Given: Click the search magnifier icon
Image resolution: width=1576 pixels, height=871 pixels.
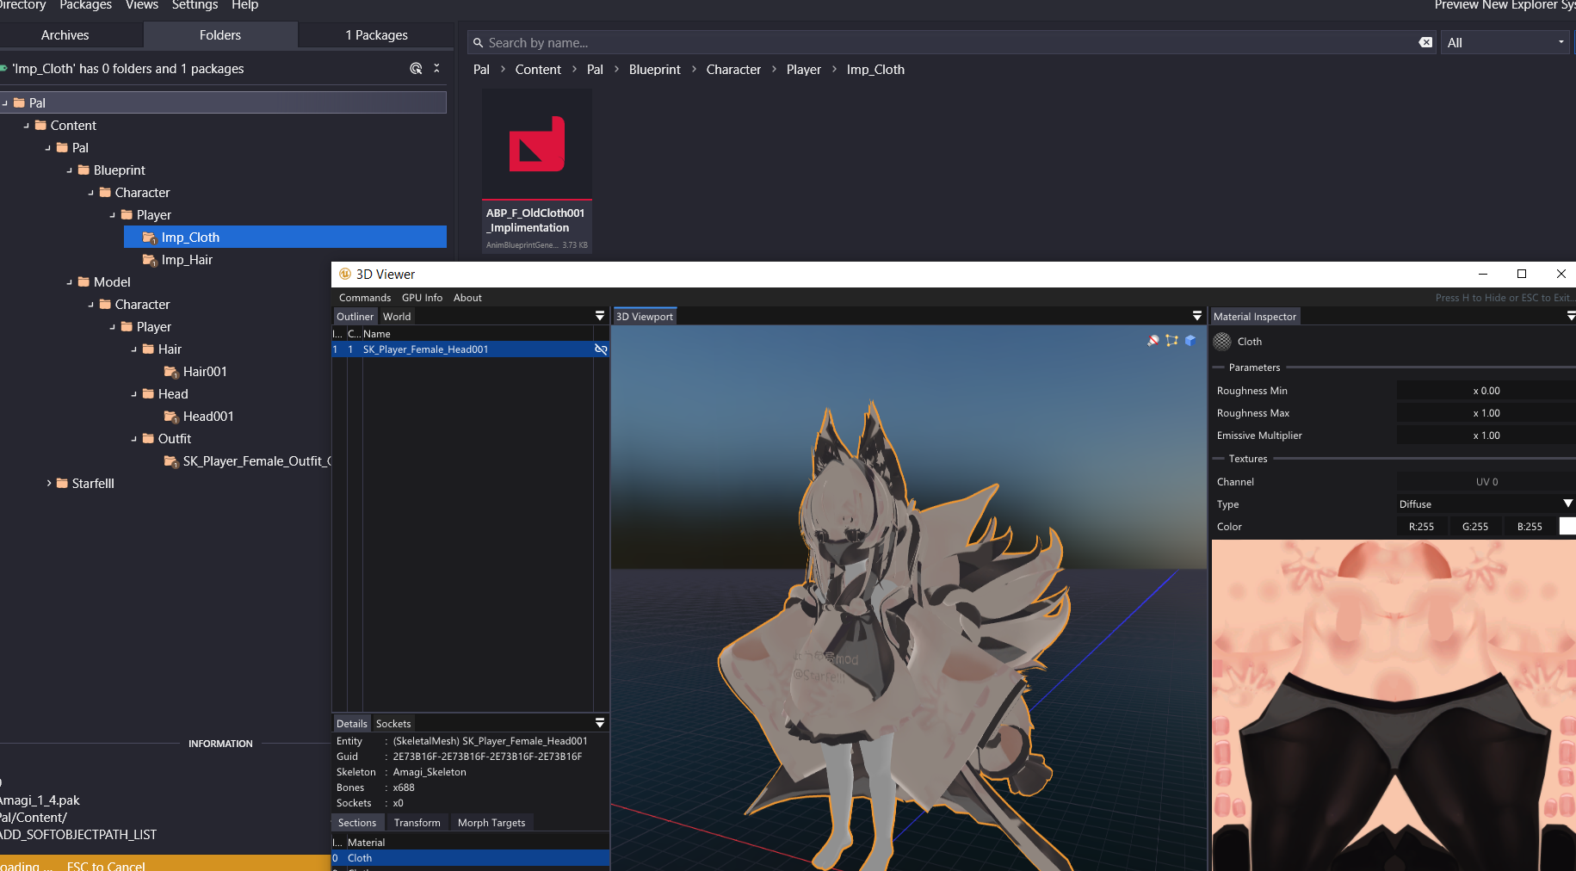Looking at the screenshot, I should coord(479,43).
